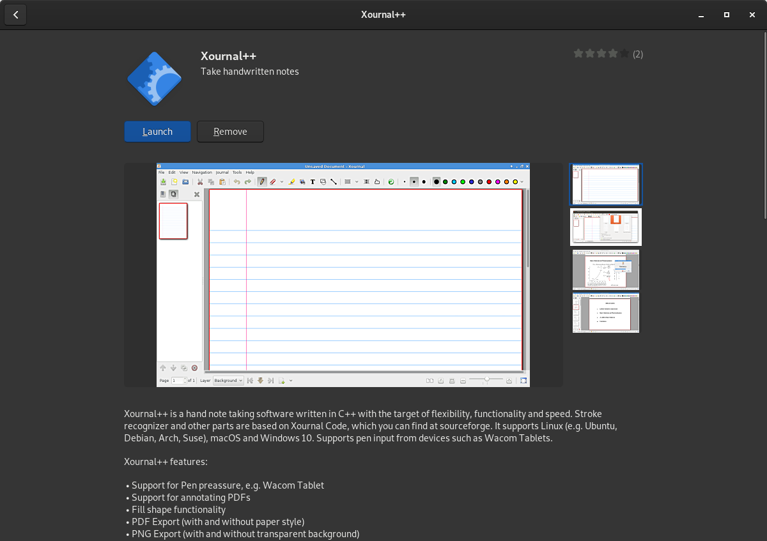Click the large Xournal screenshot preview

343,275
